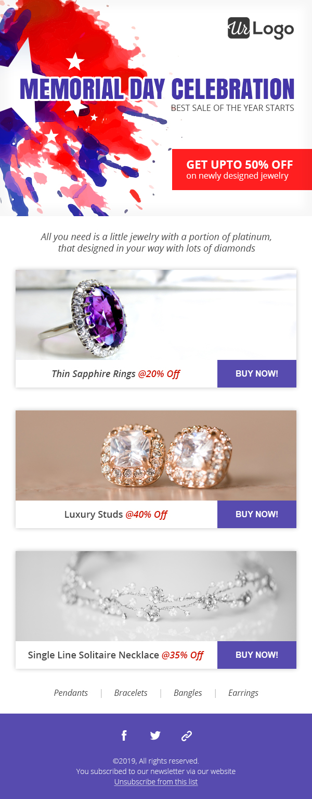The height and width of the screenshot is (799, 312).
Task: Open the Bracelets category
Action: (x=131, y=693)
